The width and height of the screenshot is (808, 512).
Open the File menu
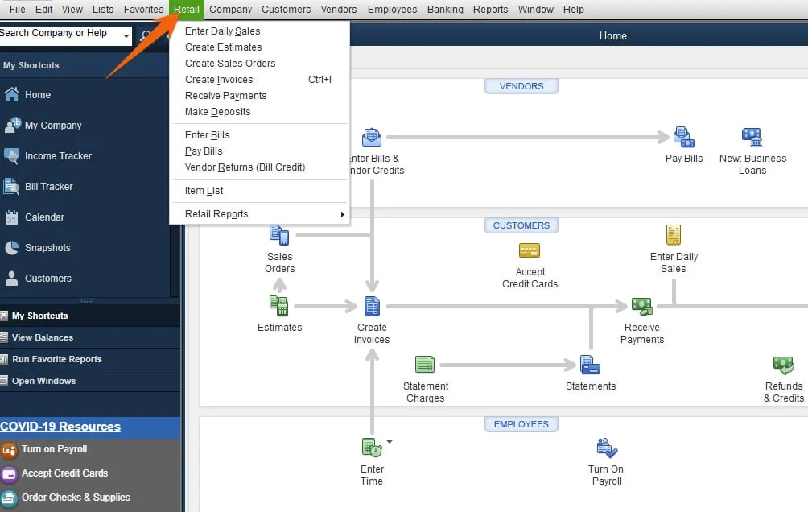(x=18, y=10)
